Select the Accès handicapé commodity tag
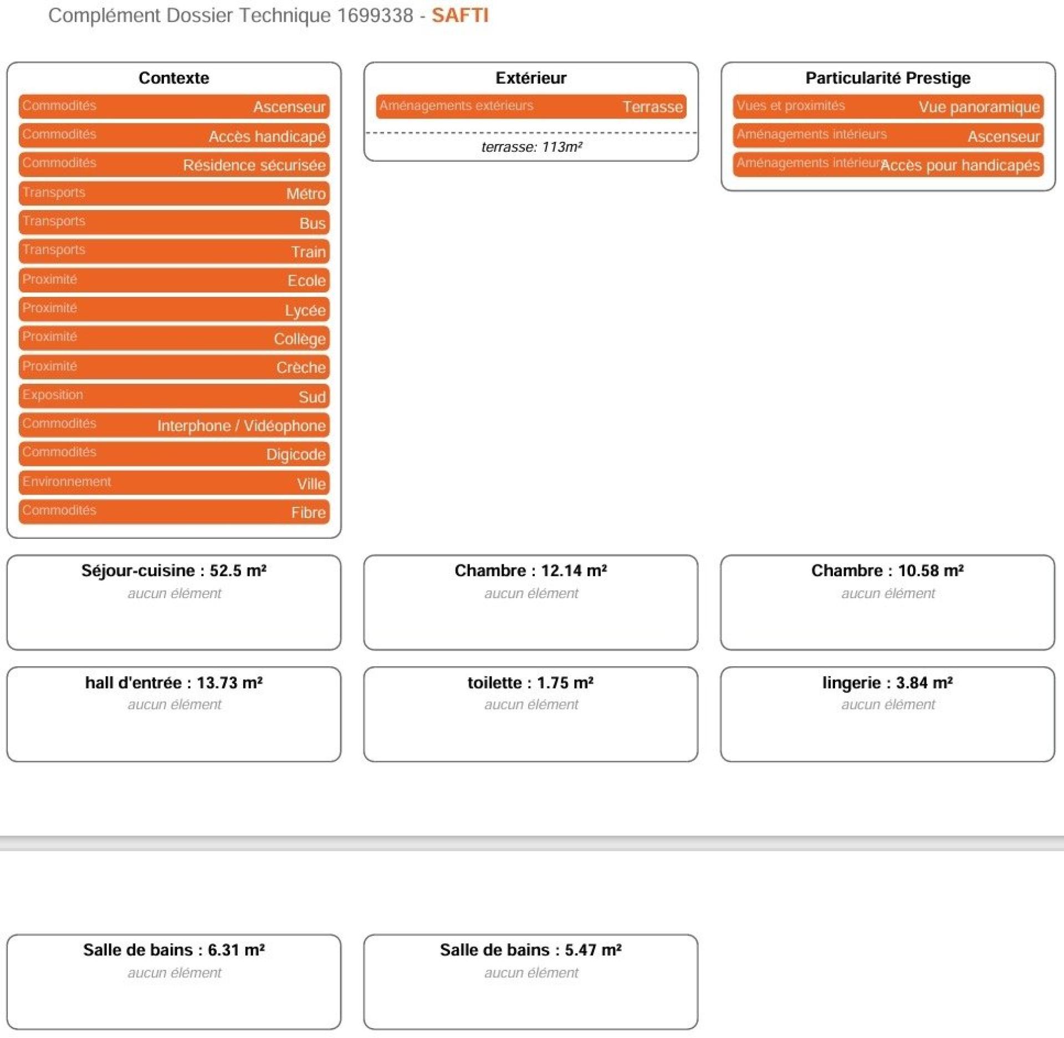1064x1038 pixels. click(x=174, y=136)
